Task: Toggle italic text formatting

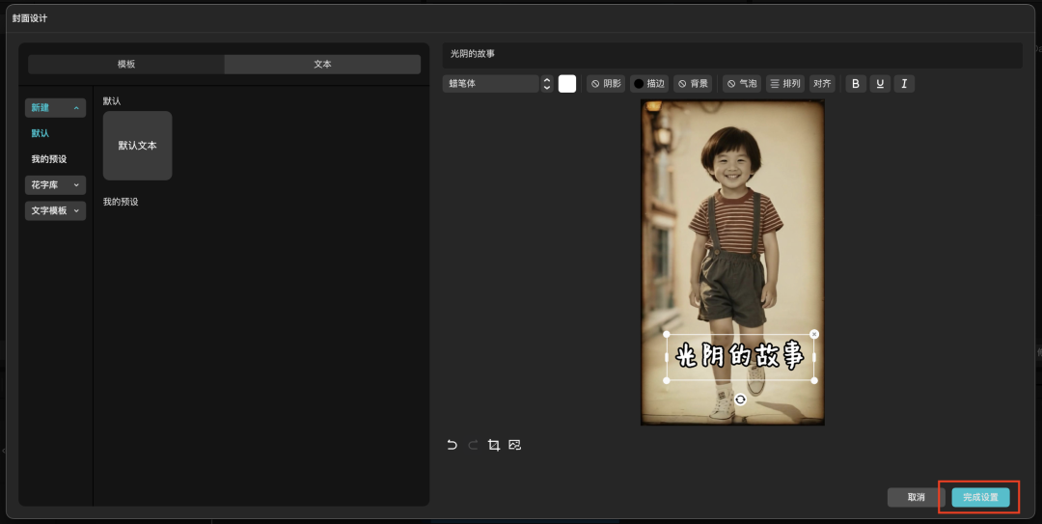Action: tap(904, 84)
